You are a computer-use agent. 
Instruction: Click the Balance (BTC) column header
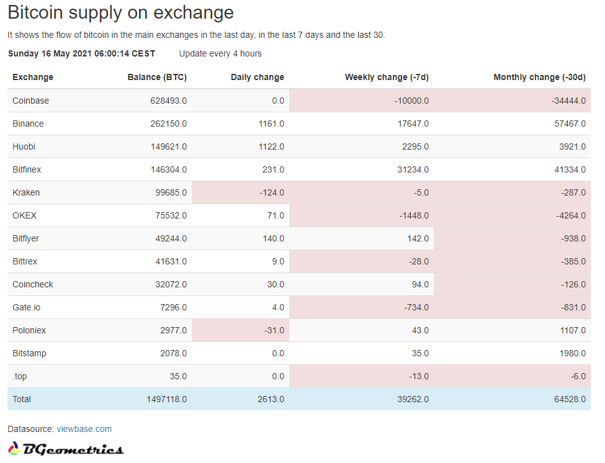pos(157,78)
